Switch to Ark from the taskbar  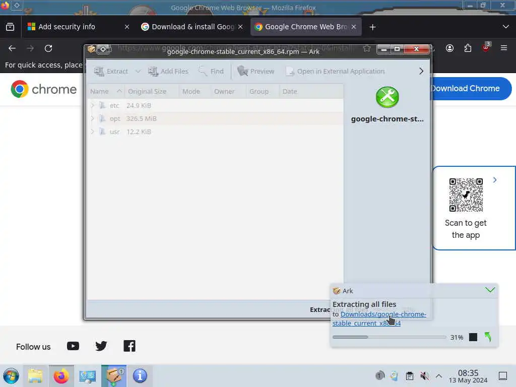(114, 376)
